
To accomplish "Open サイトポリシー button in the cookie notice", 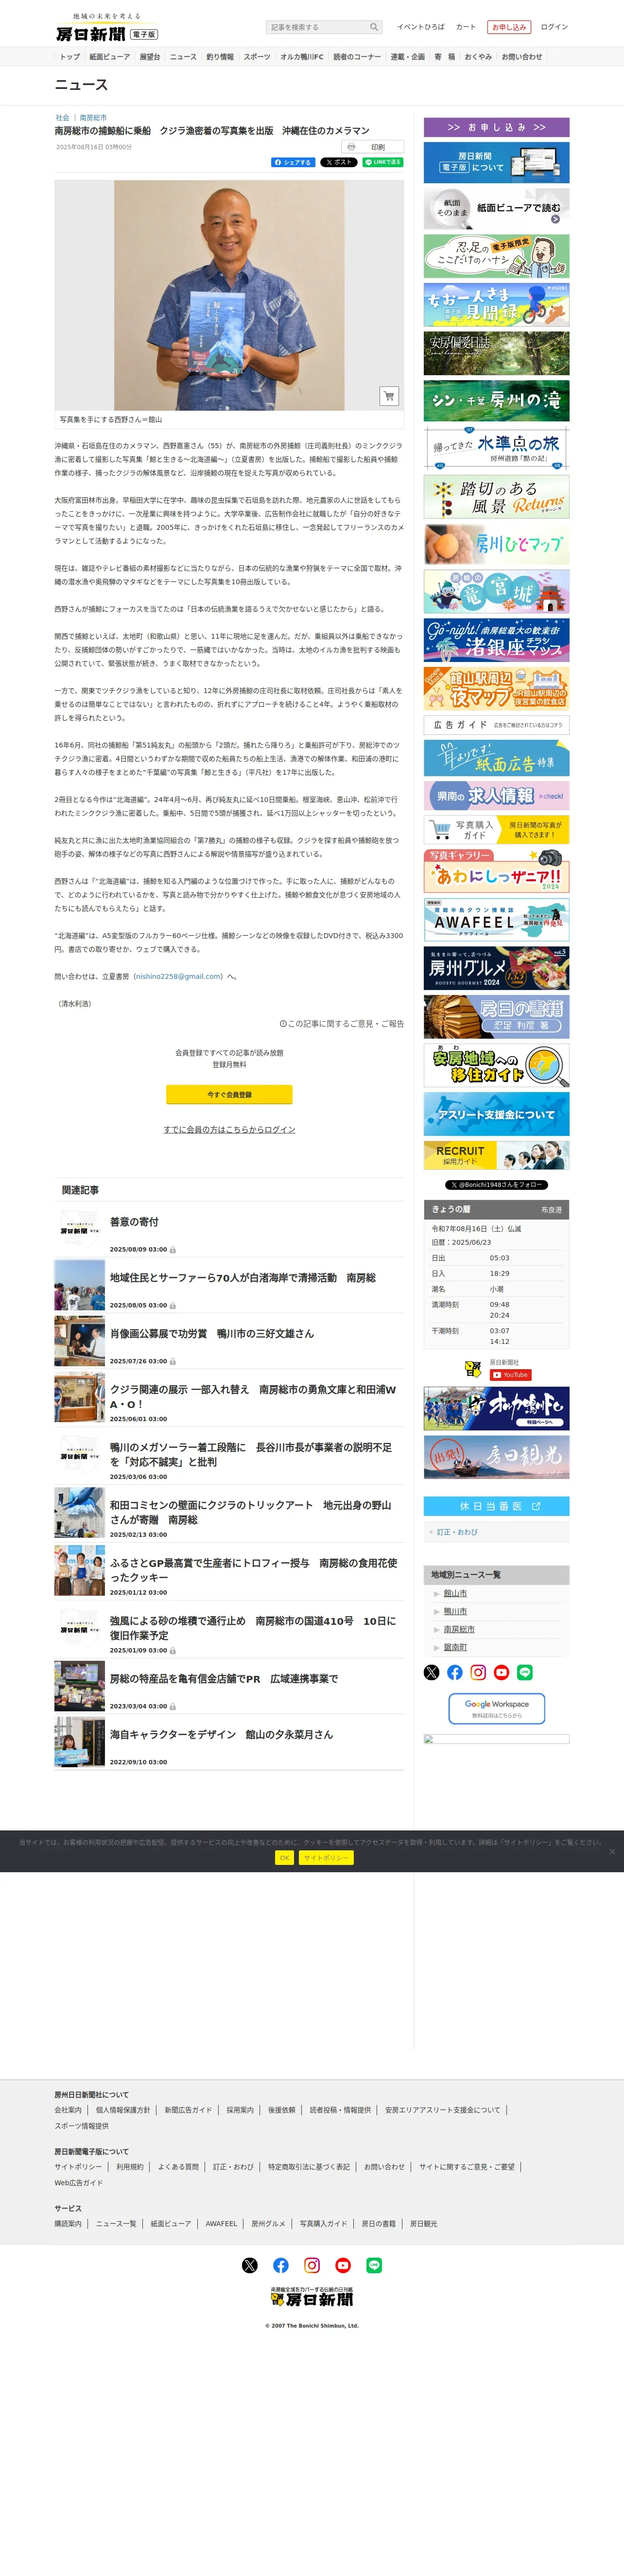I will [x=326, y=1858].
